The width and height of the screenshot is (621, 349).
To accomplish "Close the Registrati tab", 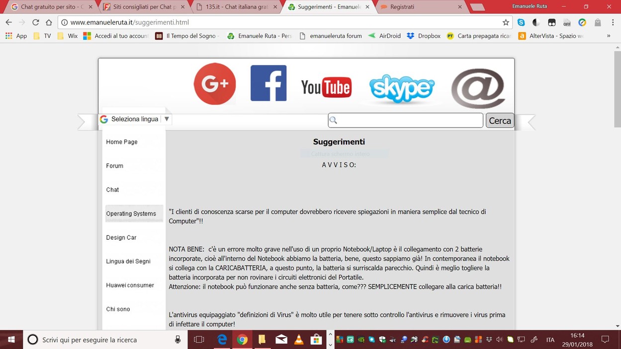I will [x=460, y=7].
